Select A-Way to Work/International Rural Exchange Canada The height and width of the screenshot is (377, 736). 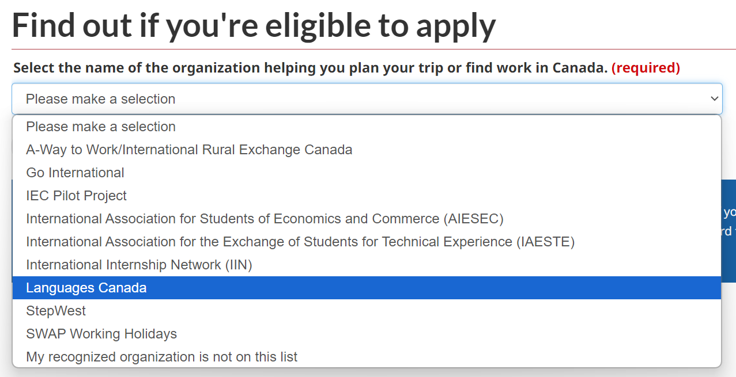pos(367,150)
